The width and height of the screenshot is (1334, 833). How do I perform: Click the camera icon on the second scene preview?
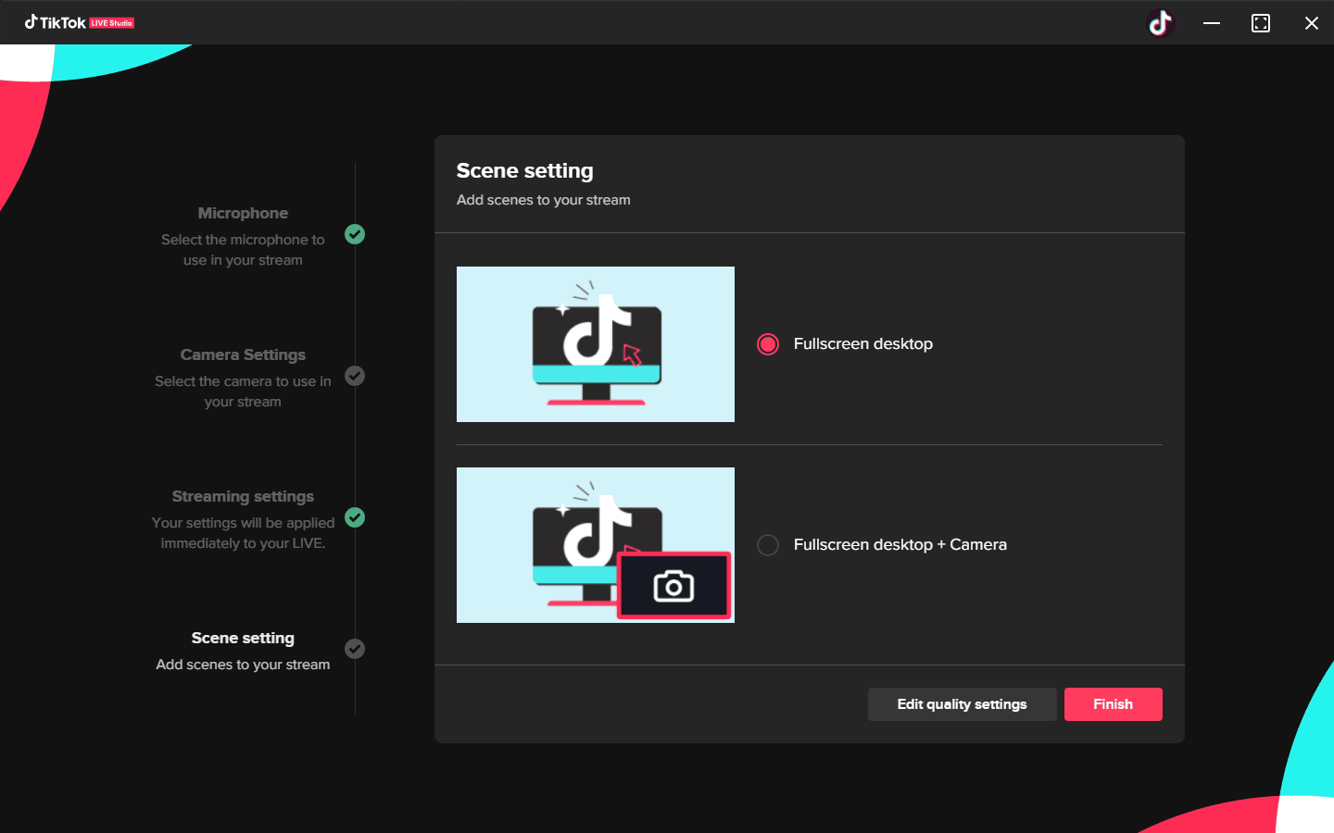[674, 585]
